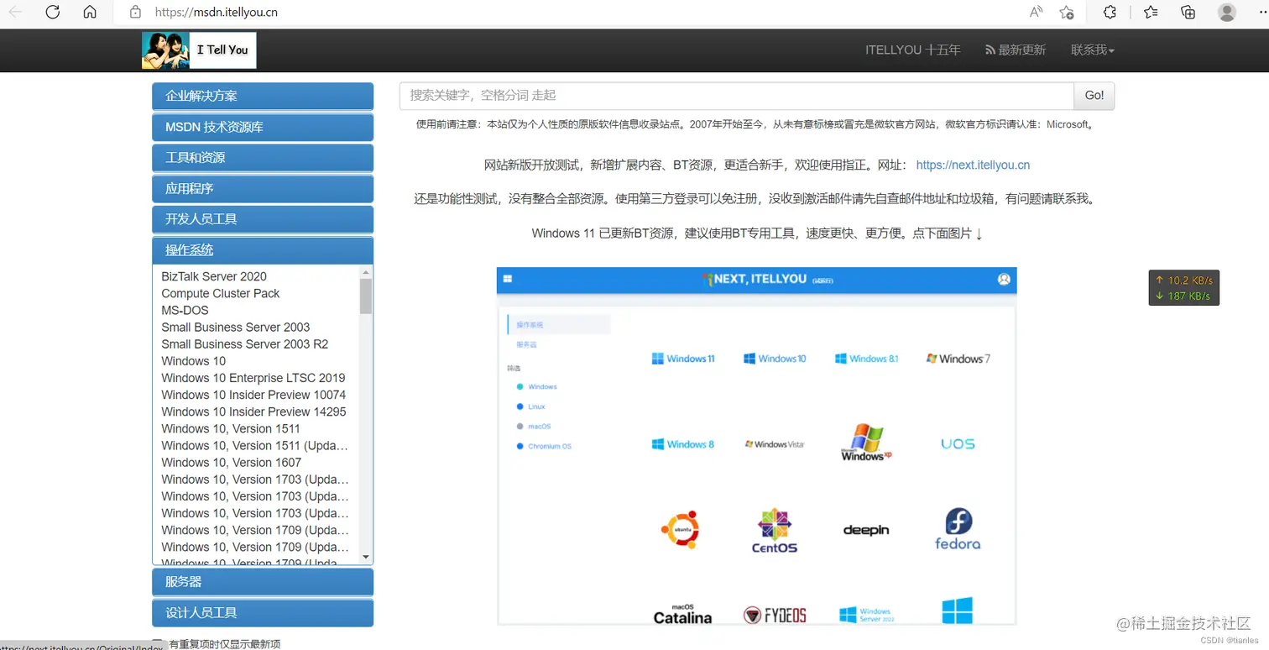Click the FydeOS logo in preview
This screenshot has width=1269, height=650.
(775, 616)
